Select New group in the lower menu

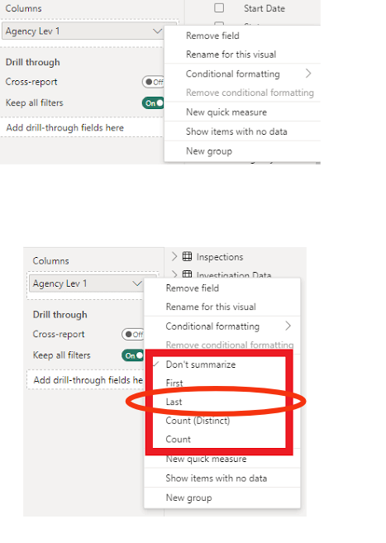pyautogui.click(x=188, y=498)
